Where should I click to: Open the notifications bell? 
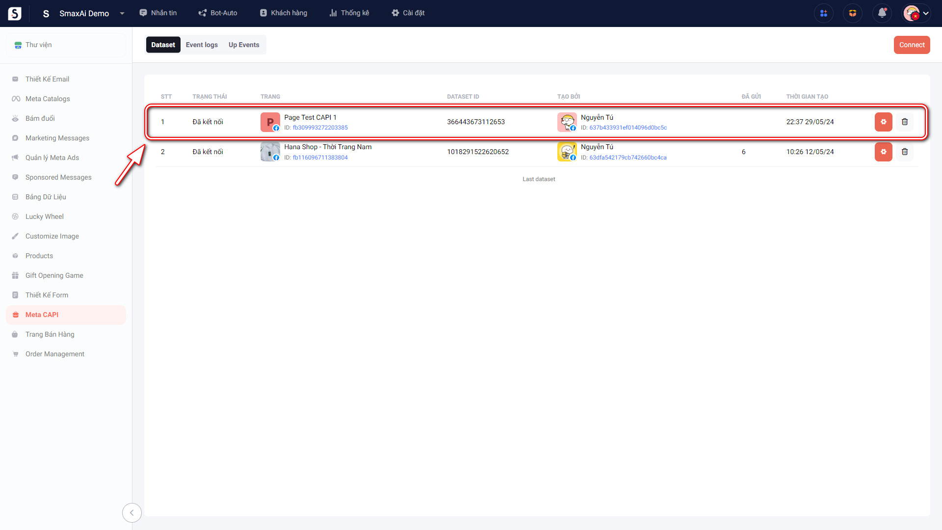tap(882, 13)
